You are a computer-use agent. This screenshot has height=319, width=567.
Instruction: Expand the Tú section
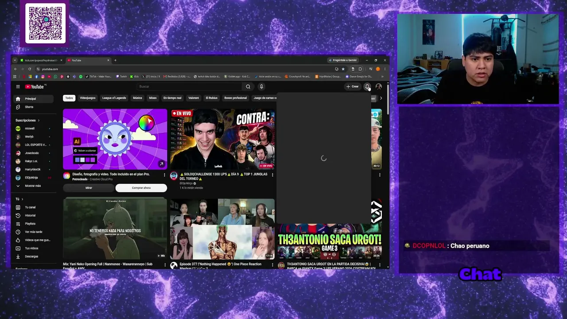(x=19, y=199)
